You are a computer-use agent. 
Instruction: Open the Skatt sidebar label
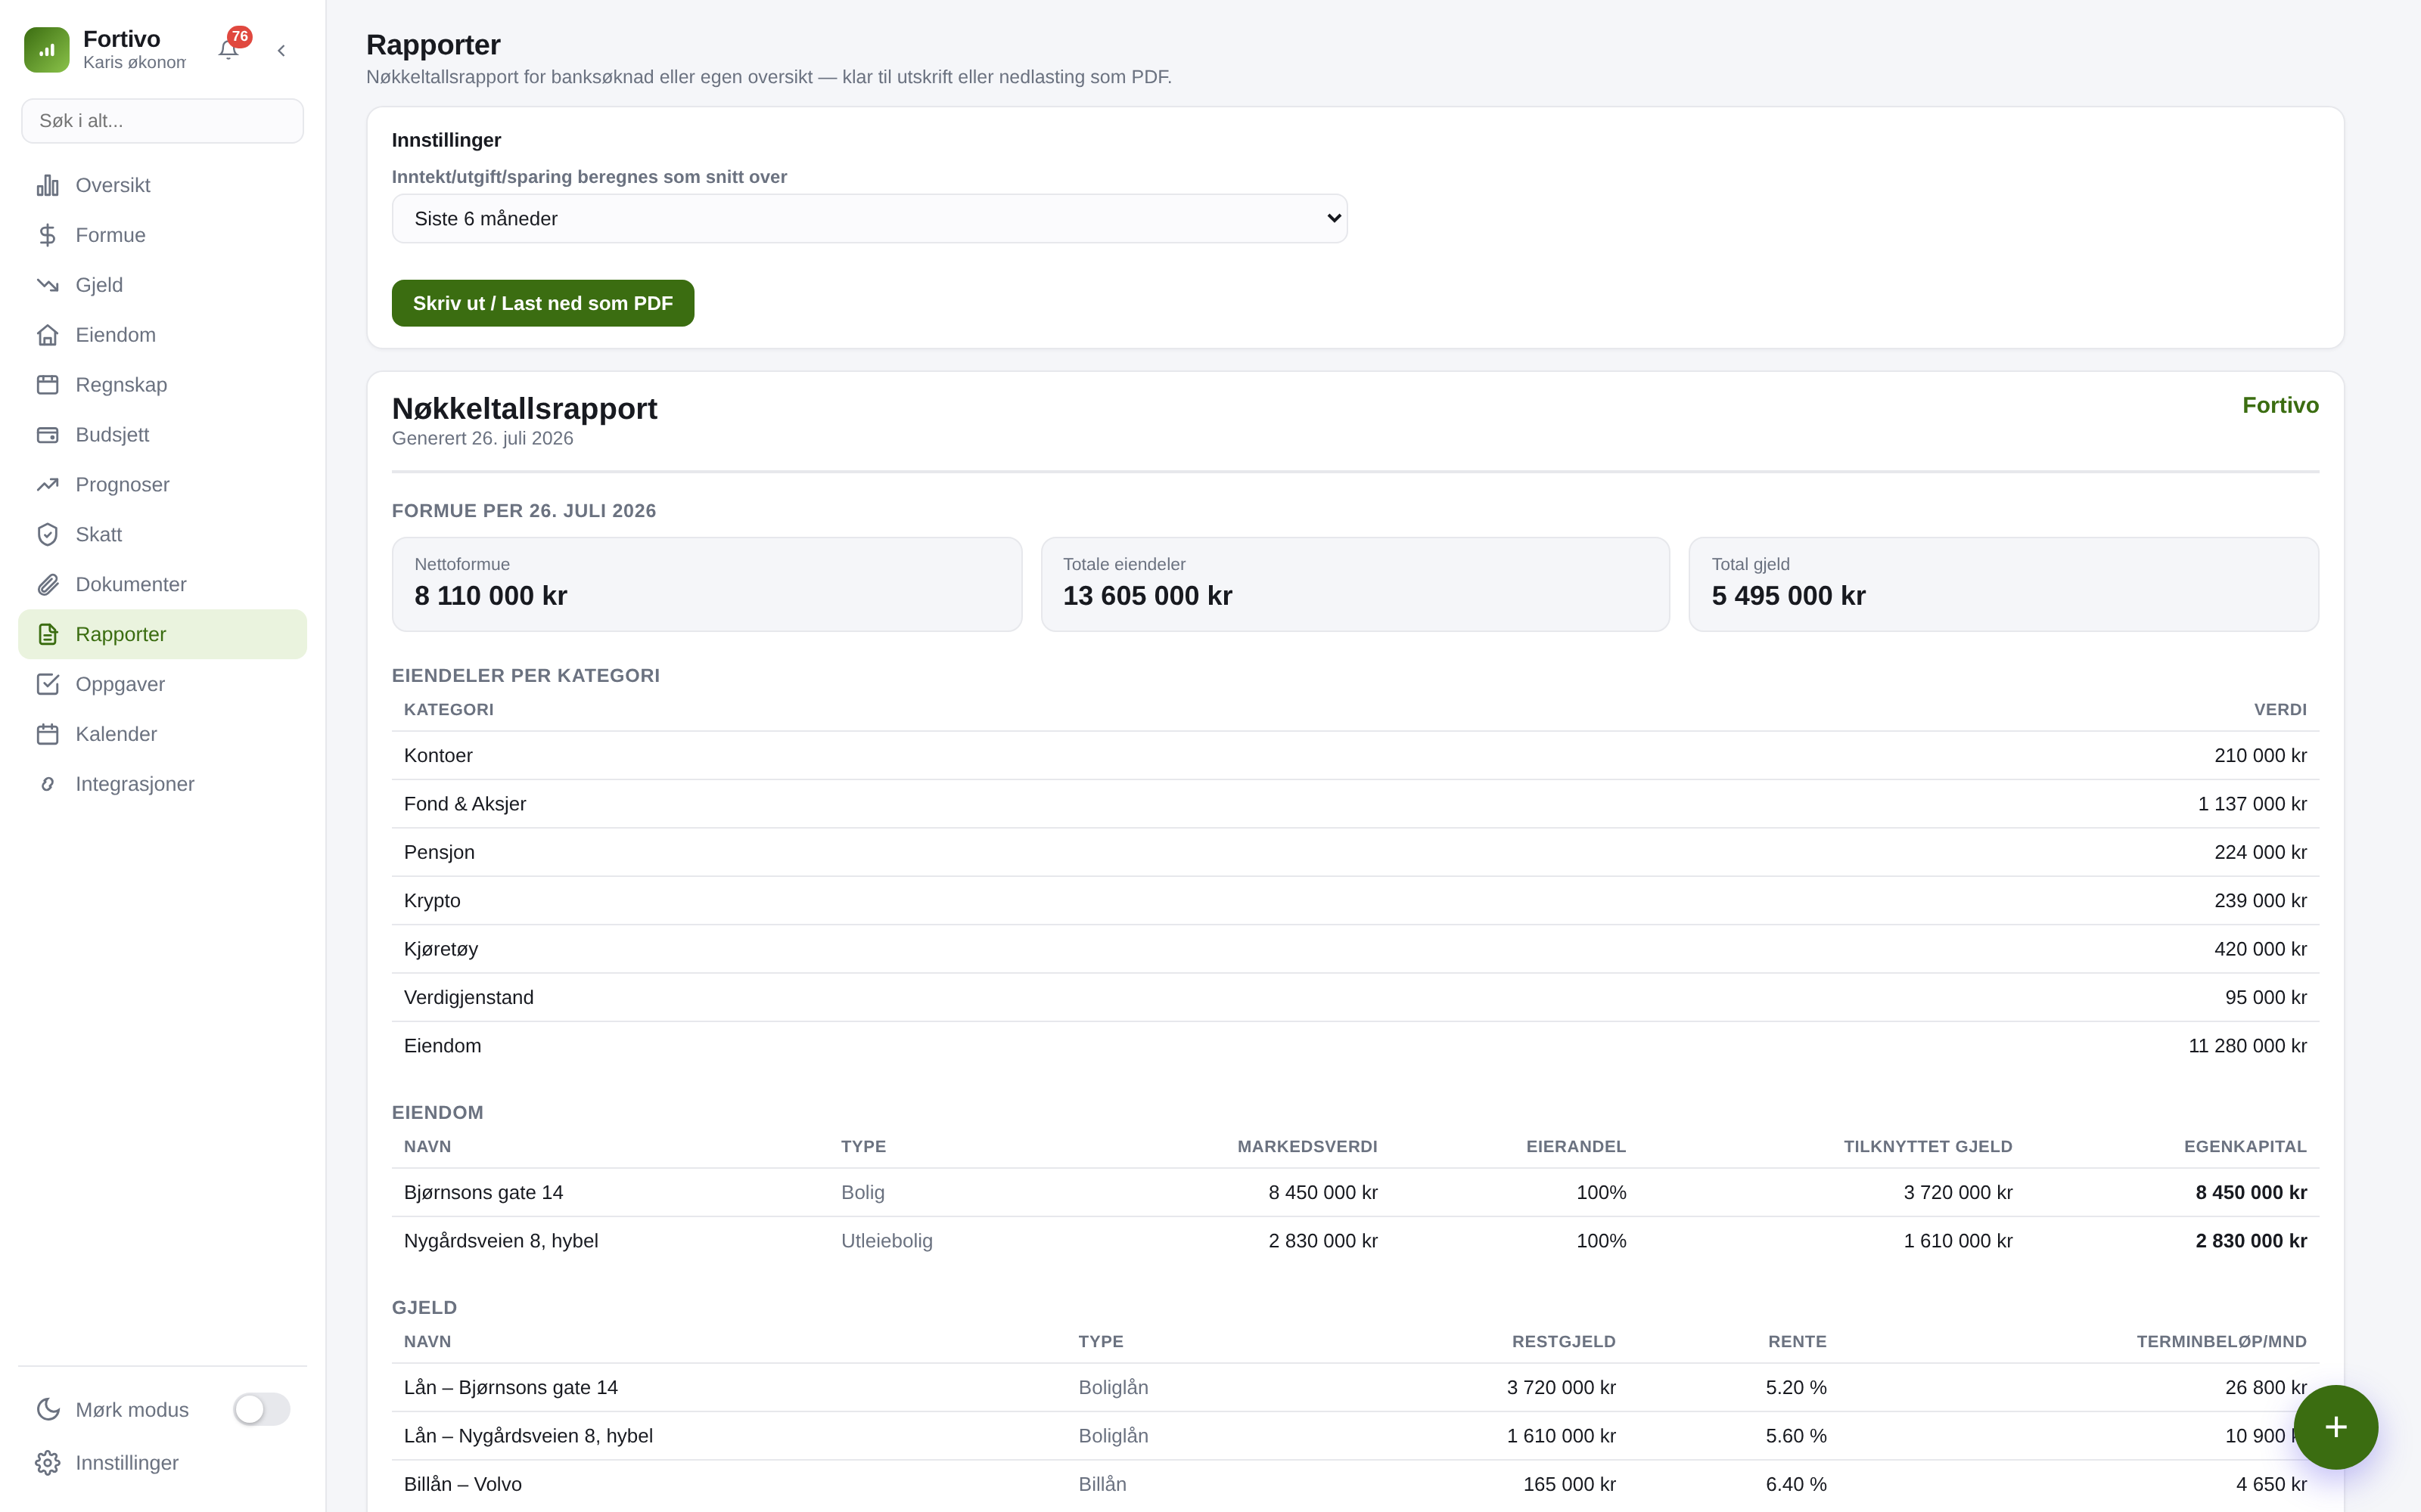coord(99,535)
